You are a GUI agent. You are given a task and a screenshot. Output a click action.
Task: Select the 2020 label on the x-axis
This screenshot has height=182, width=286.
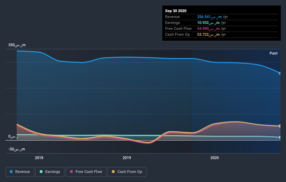[x=215, y=158]
